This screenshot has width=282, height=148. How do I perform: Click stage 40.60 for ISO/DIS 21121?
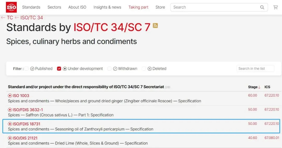[x=252, y=138]
